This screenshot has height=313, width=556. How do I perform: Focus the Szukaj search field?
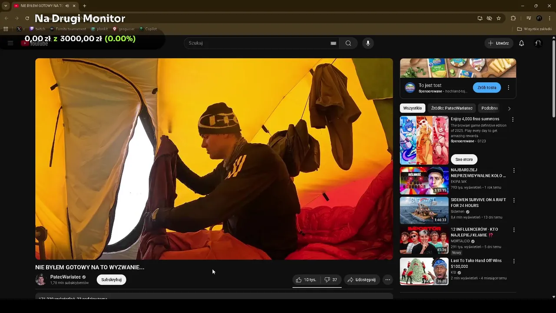(x=256, y=43)
